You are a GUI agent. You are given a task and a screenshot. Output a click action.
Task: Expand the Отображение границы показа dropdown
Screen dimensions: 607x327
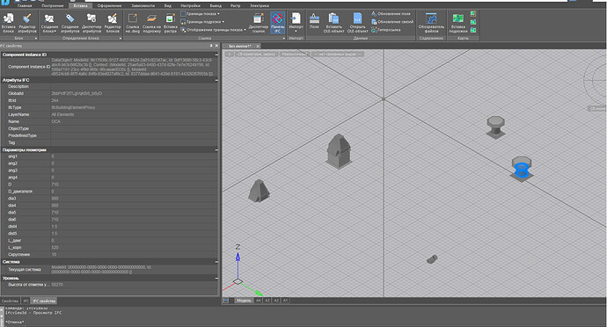[x=214, y=30]
